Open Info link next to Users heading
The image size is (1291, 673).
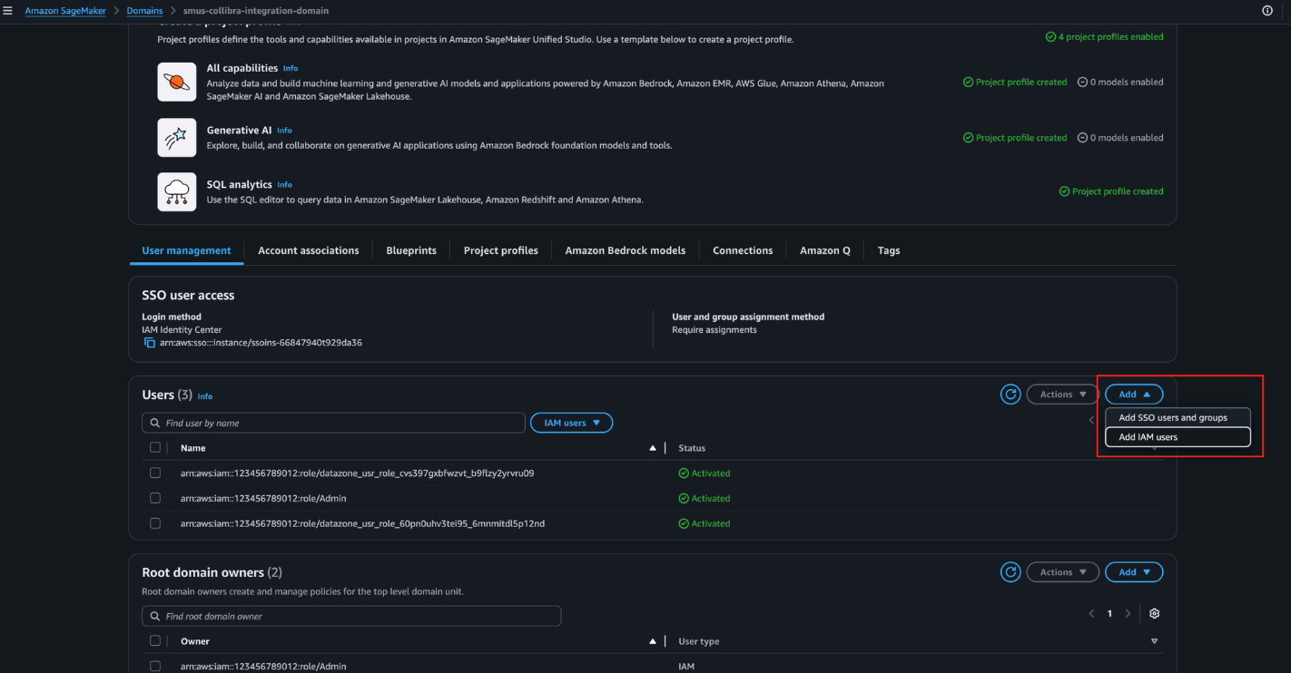pos(205,396)
